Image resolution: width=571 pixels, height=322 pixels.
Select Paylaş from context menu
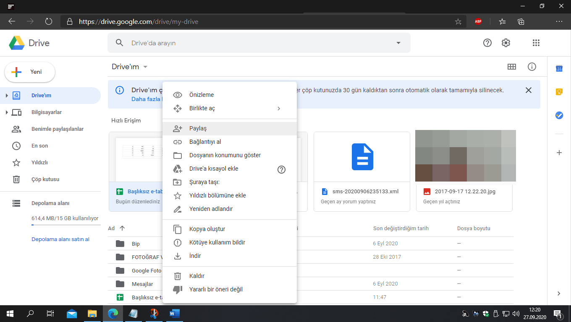pyautogui.click(x=198, y=128)
